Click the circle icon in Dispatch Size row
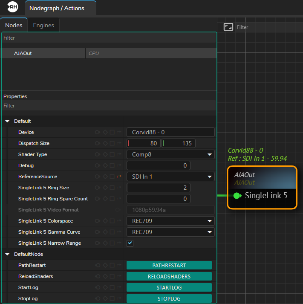Image resolution: width=303 pixels, height=304 pixels. point(98,143)
